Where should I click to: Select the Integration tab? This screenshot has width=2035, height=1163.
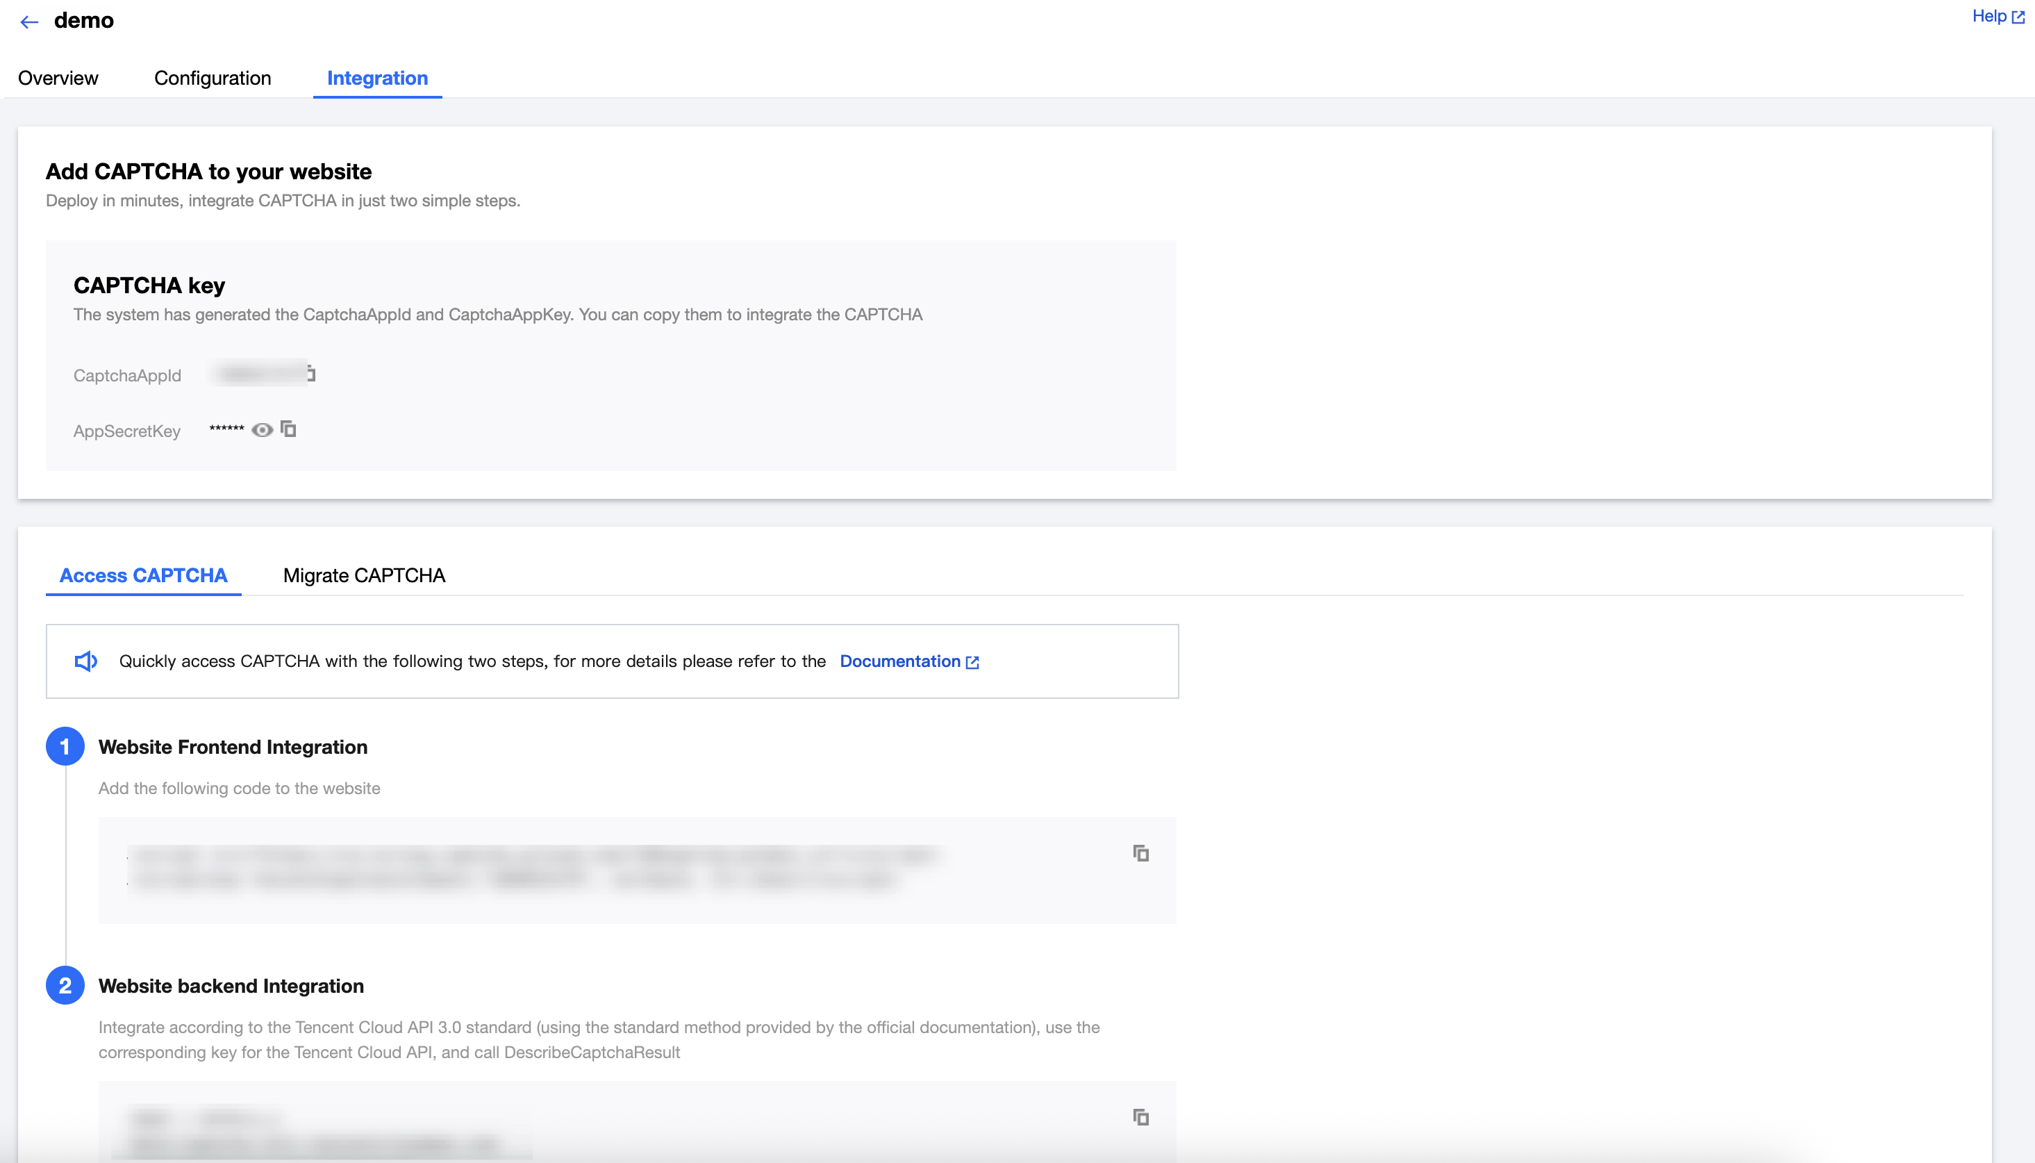377,79
